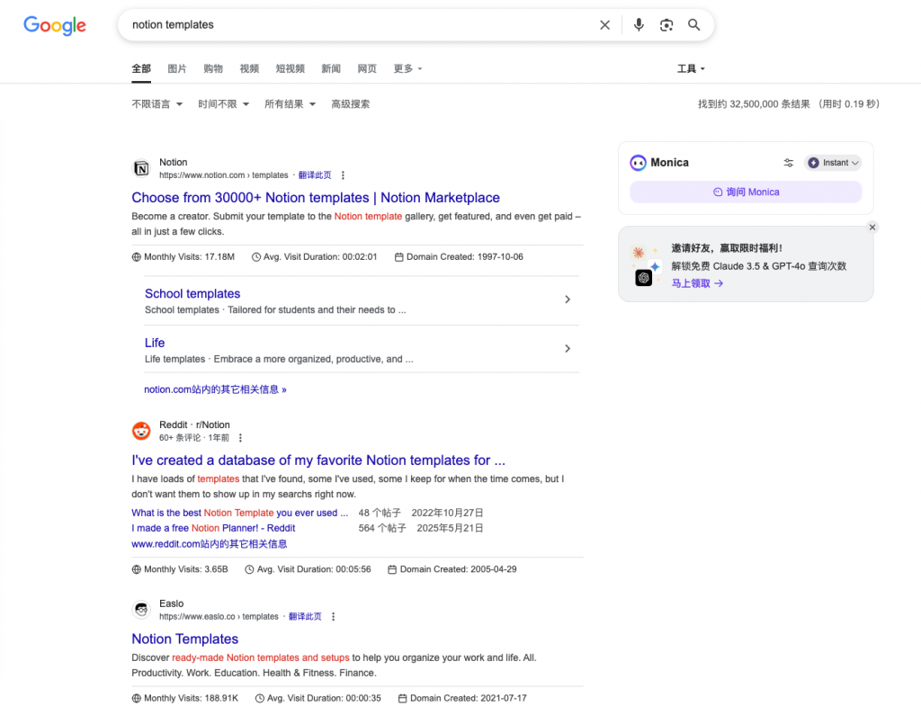Switch to the 网页 web tab

pos(367,68)
